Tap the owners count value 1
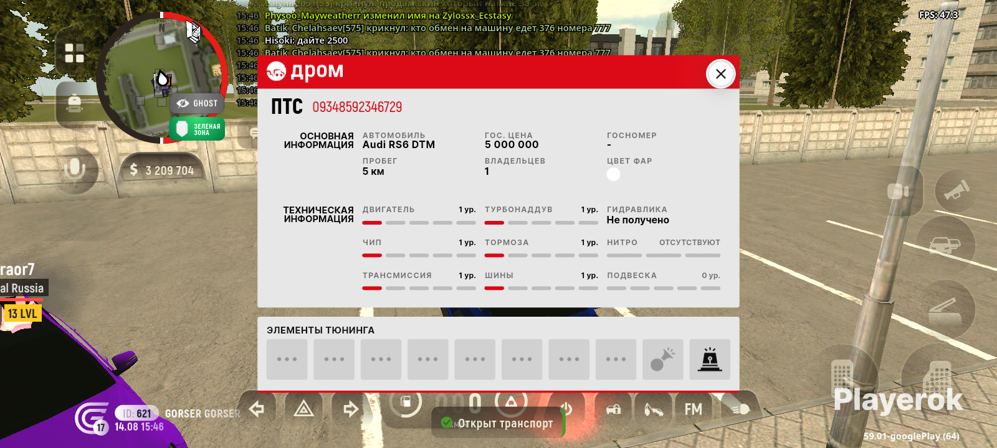 coord(487,171)
